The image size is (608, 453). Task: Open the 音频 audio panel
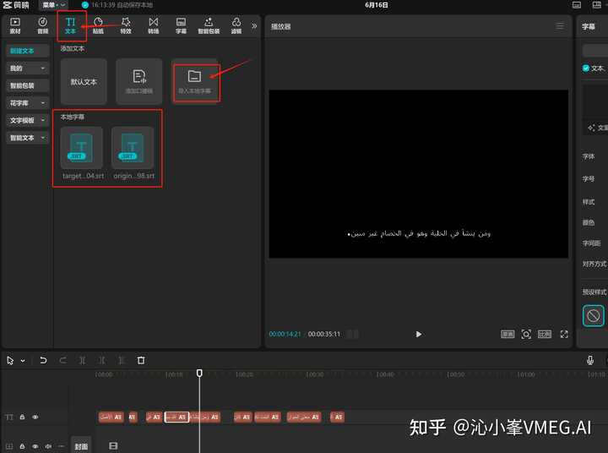point(42,25)
